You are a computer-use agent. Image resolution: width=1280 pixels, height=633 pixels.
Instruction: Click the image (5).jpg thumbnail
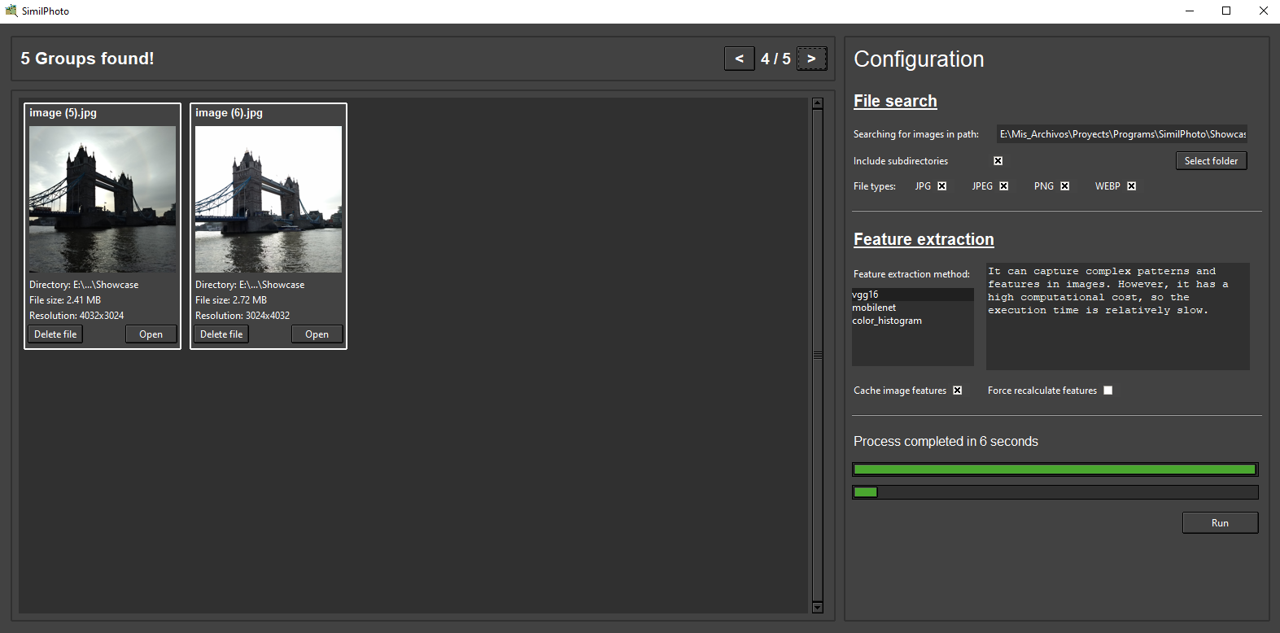(103, 199)
